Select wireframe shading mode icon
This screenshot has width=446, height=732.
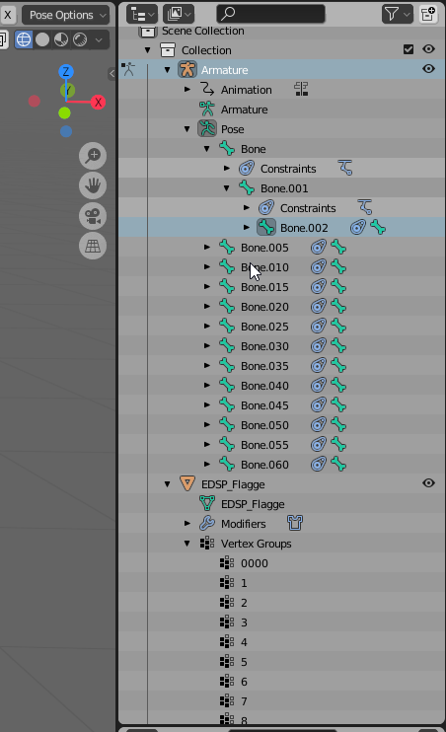(24, 39)
